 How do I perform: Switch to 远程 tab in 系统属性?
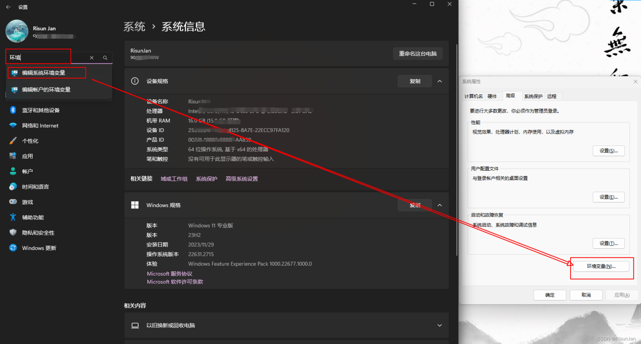(552, 96)
